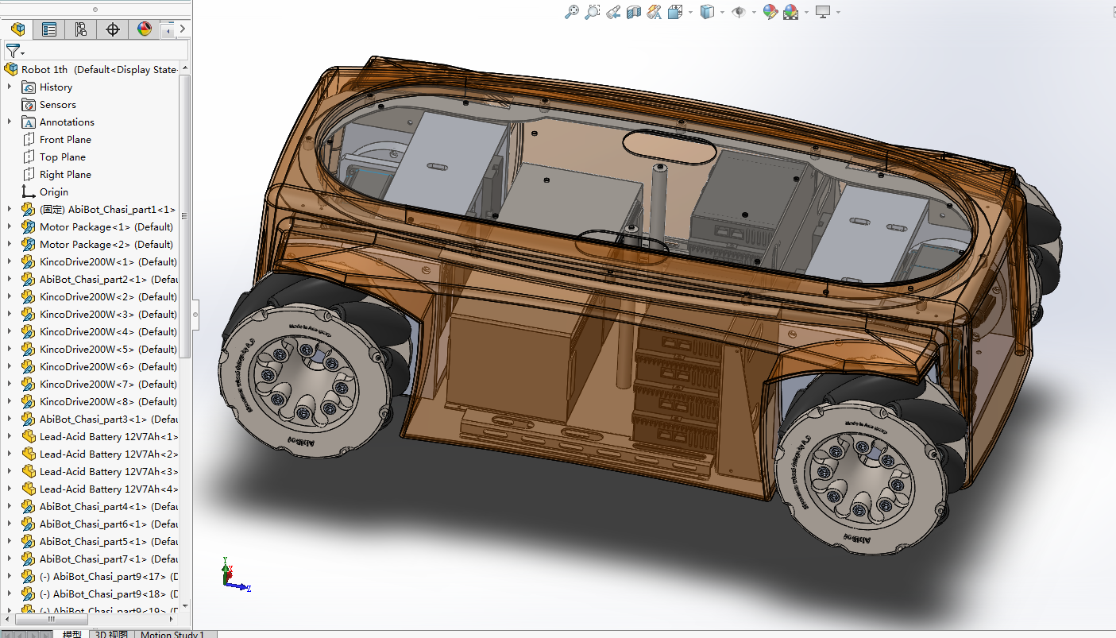Click the Previous View icon
Viewport: 1116px width, 638px height.
tap(613, 12)
